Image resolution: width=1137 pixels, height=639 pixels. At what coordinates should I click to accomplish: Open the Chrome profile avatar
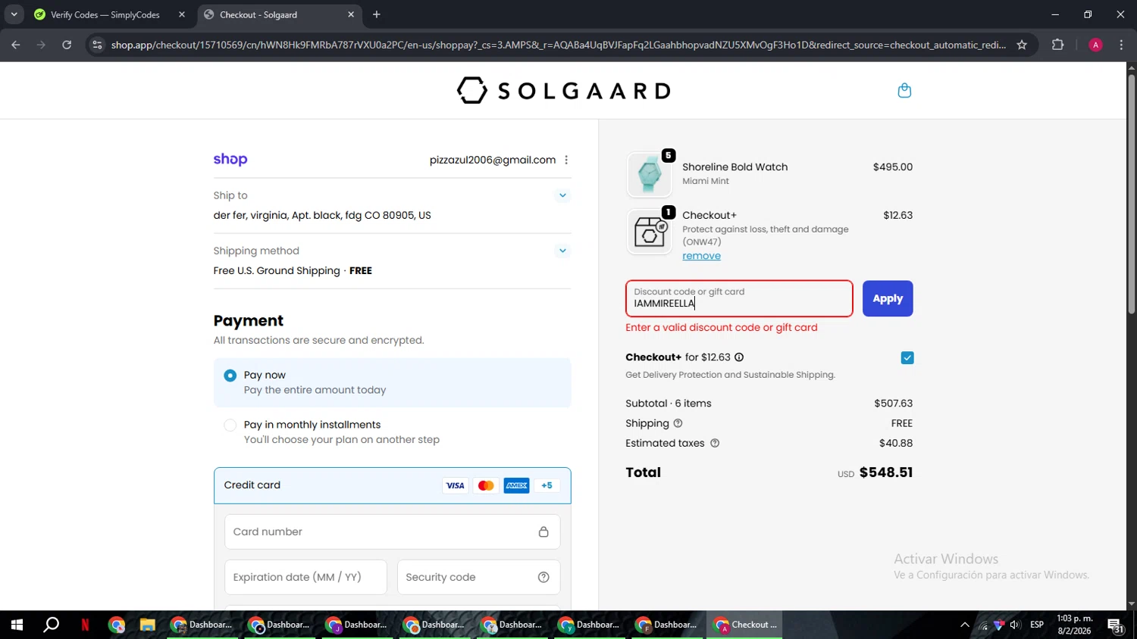1095,45
